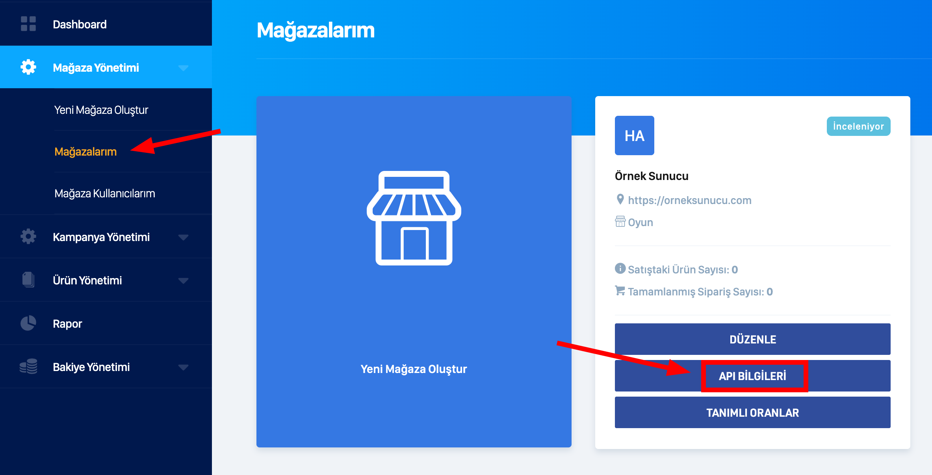
Task: Expand the Ürün Yönetimi dropdown arrow
Action: [x=183, y=280]
